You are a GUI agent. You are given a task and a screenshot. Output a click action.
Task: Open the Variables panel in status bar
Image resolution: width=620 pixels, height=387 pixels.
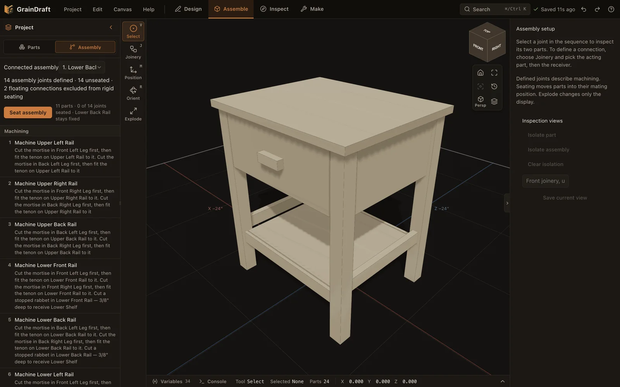(171, 382)
